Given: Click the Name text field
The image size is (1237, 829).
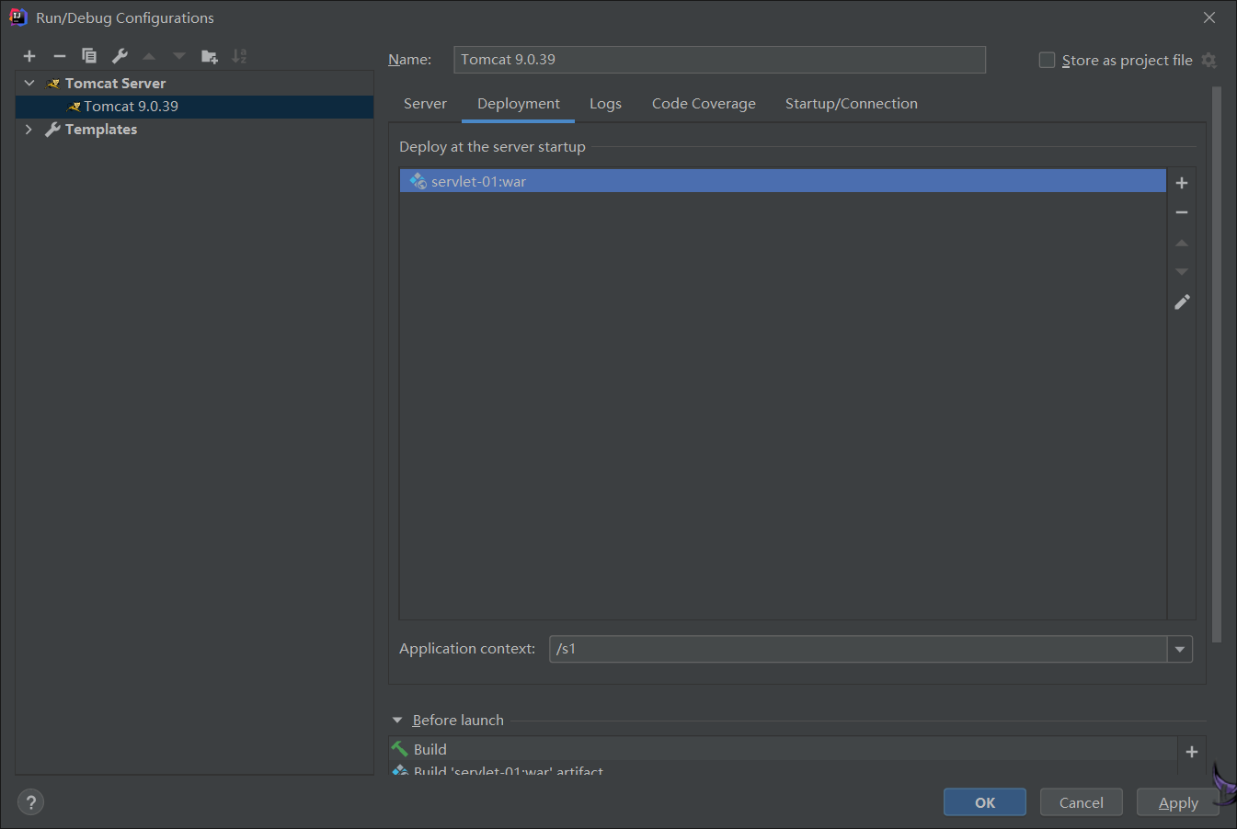Looking at the screenshot, I should pos(719,60).
